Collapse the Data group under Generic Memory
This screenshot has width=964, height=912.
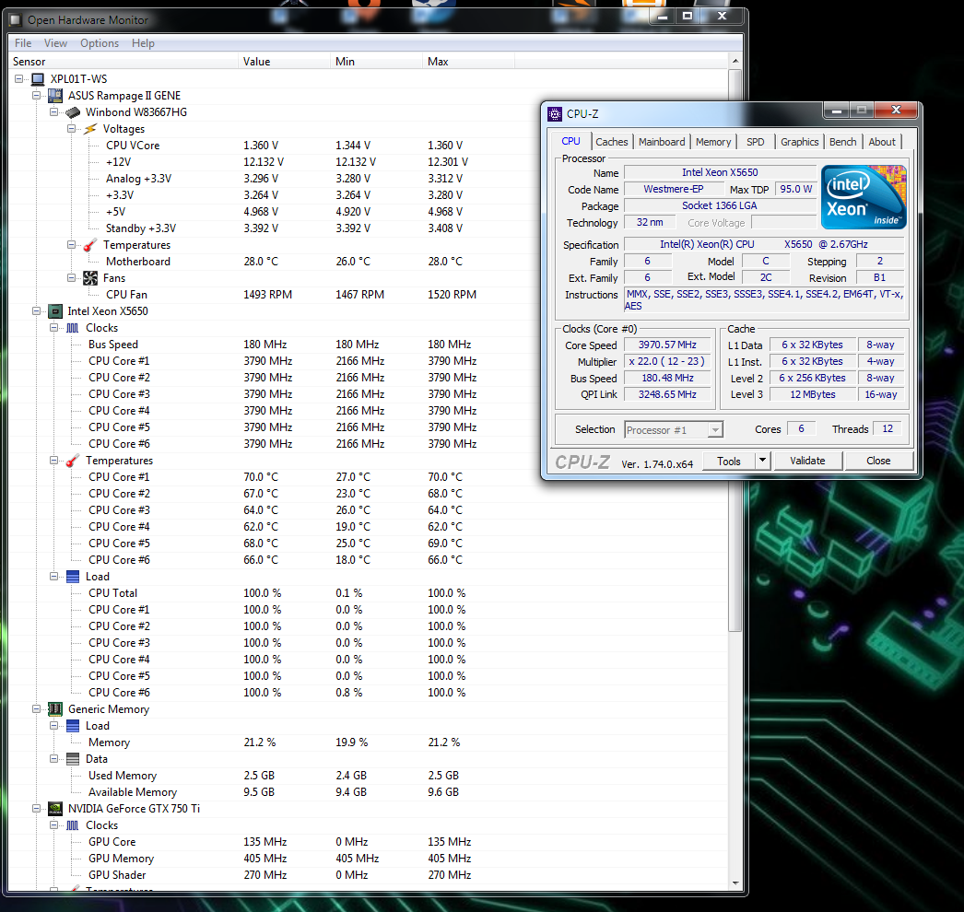point(54,759)
